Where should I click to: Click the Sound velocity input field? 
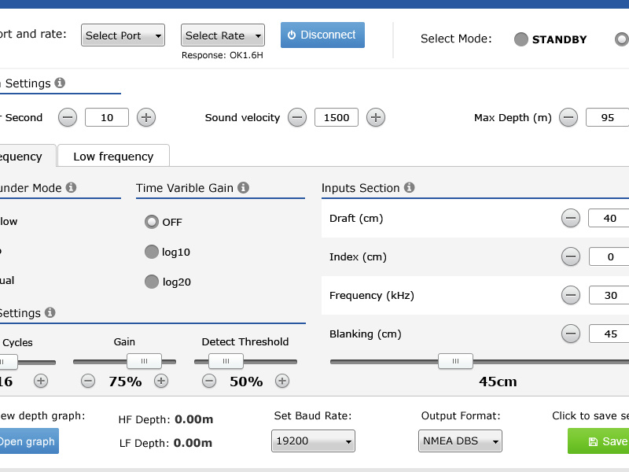coord(337,118)
